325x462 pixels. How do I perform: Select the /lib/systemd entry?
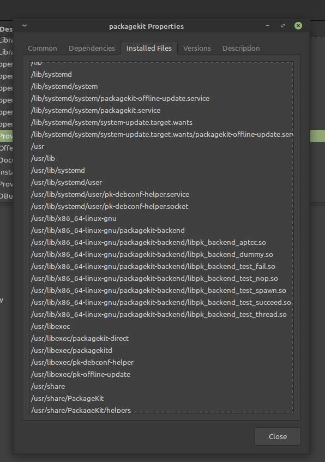pos(161,75)
